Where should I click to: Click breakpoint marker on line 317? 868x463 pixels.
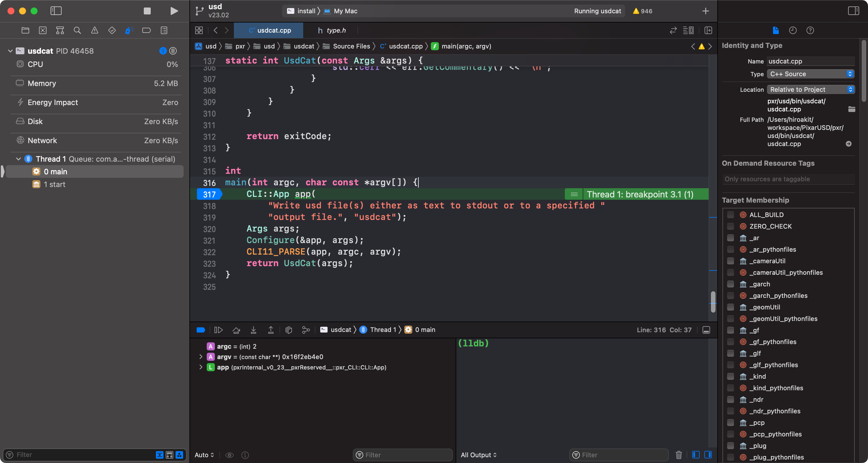[x=210, y=194]
